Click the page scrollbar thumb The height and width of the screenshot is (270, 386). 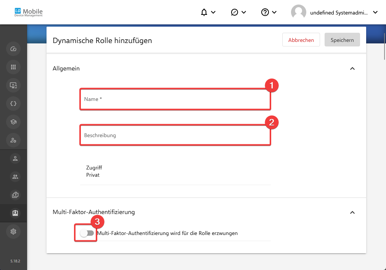coord(384,47)
